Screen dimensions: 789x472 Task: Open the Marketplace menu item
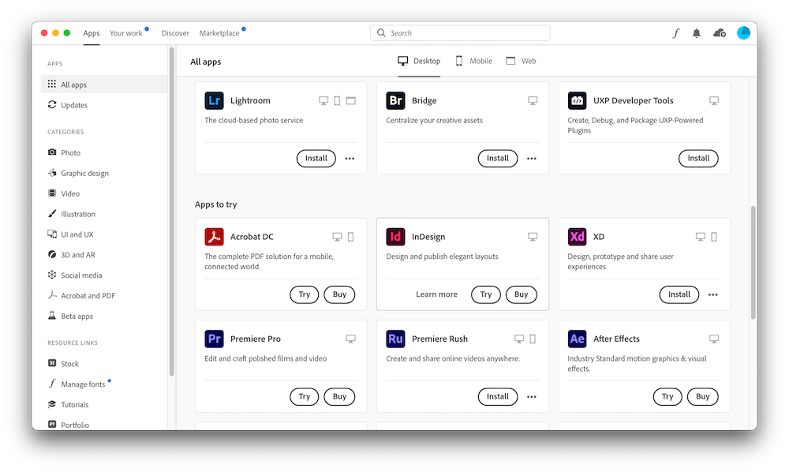tap(219, 32)
